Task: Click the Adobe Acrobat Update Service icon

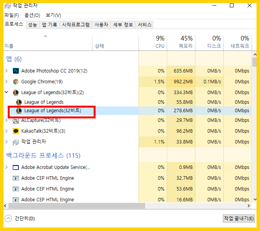Action: 16,167
